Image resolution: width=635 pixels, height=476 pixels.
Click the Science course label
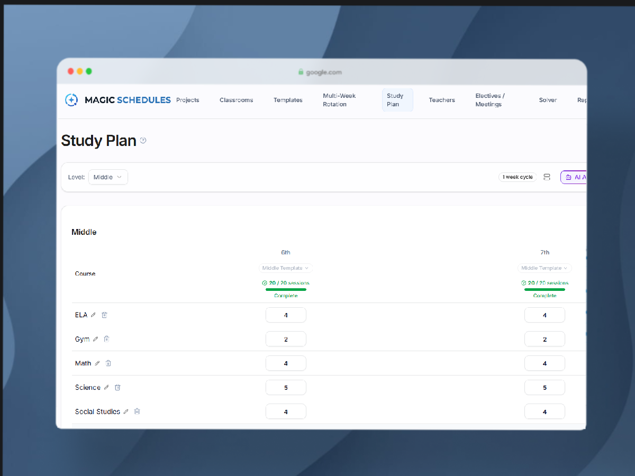click(x=88, y=387)
